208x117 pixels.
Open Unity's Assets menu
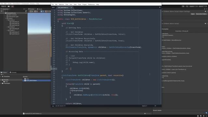click(9, 4)
